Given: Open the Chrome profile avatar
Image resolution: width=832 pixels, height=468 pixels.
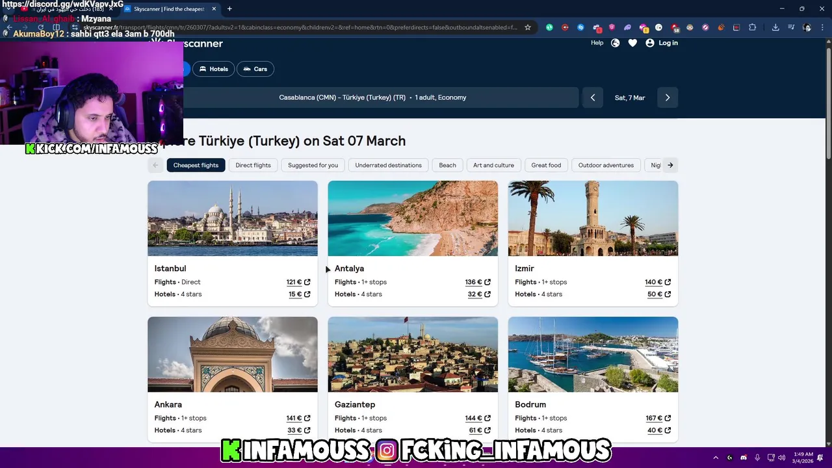Looking at the screenshot, I should point(807,27).
